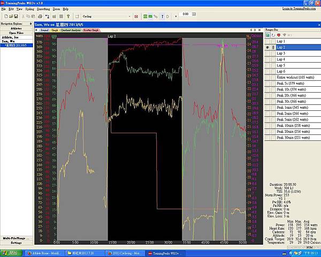Open the Open Files section button
This screenshot has height=257, width=321.
16,33
